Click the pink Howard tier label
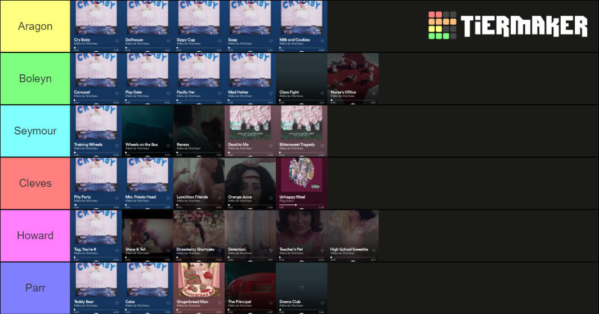The image size is (599, 314). coord(35,235)
